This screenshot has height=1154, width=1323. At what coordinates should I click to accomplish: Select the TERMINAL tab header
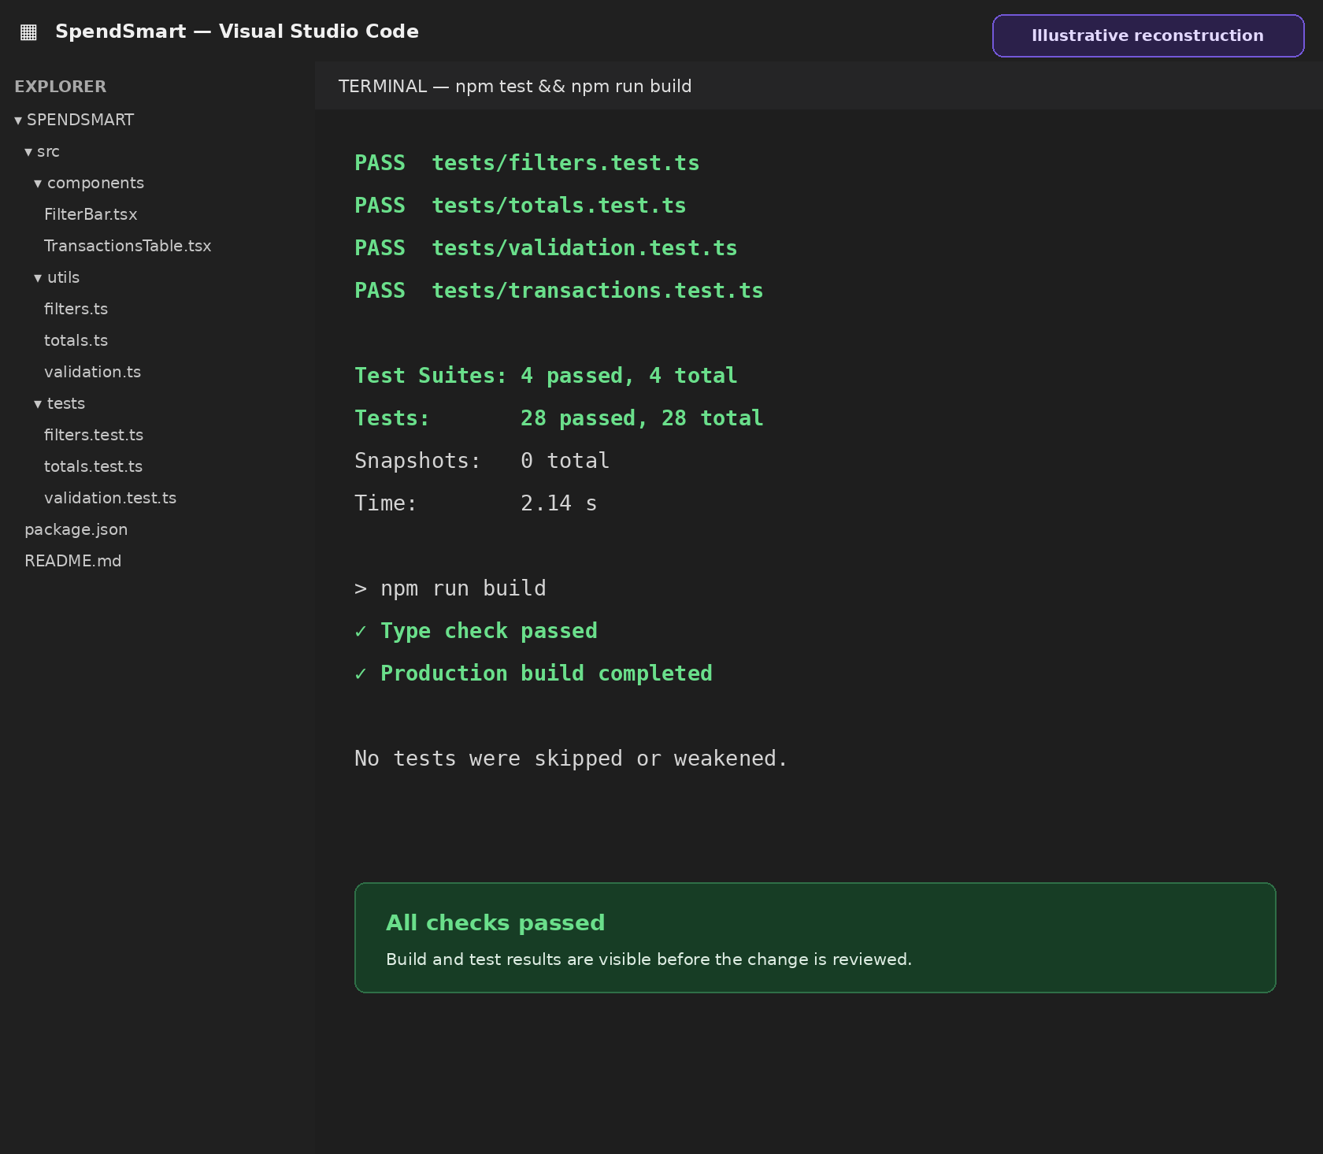(515, 86)
